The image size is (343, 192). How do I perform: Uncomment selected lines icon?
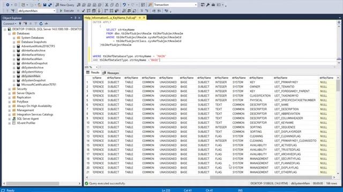(x=146, y=11)
